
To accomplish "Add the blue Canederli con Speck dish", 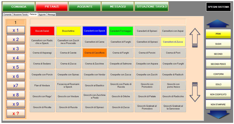I will 95,31.
